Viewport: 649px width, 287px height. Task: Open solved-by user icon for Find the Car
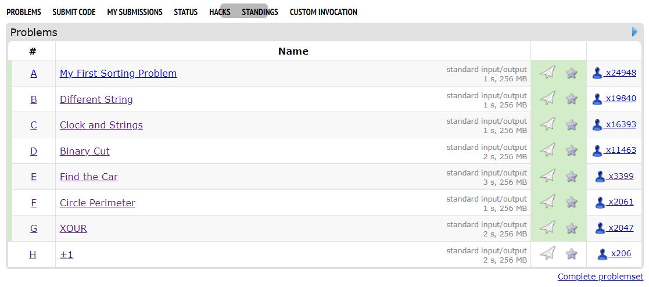[x=600, y=177]
